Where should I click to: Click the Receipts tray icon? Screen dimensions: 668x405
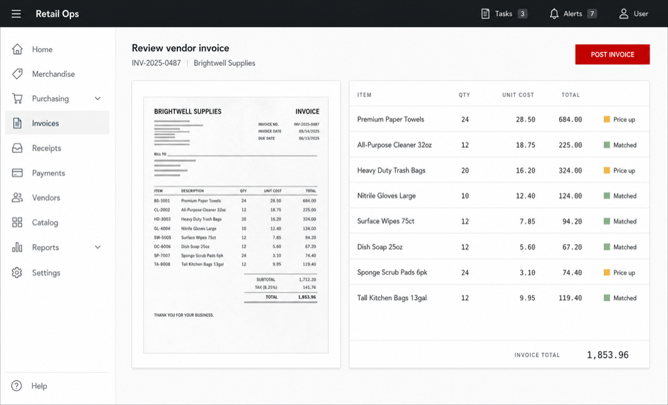tap(17, 148)
